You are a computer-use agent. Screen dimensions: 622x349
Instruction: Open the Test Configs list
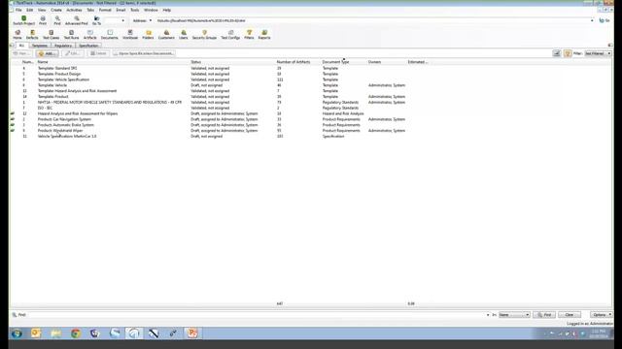tap(230, 35)
